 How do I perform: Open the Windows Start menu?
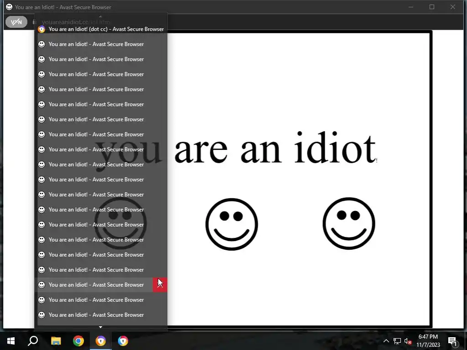[11, 341]
